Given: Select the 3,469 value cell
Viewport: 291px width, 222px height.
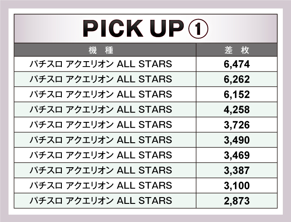Looking at the screenshot, I should tap(237, 155).
